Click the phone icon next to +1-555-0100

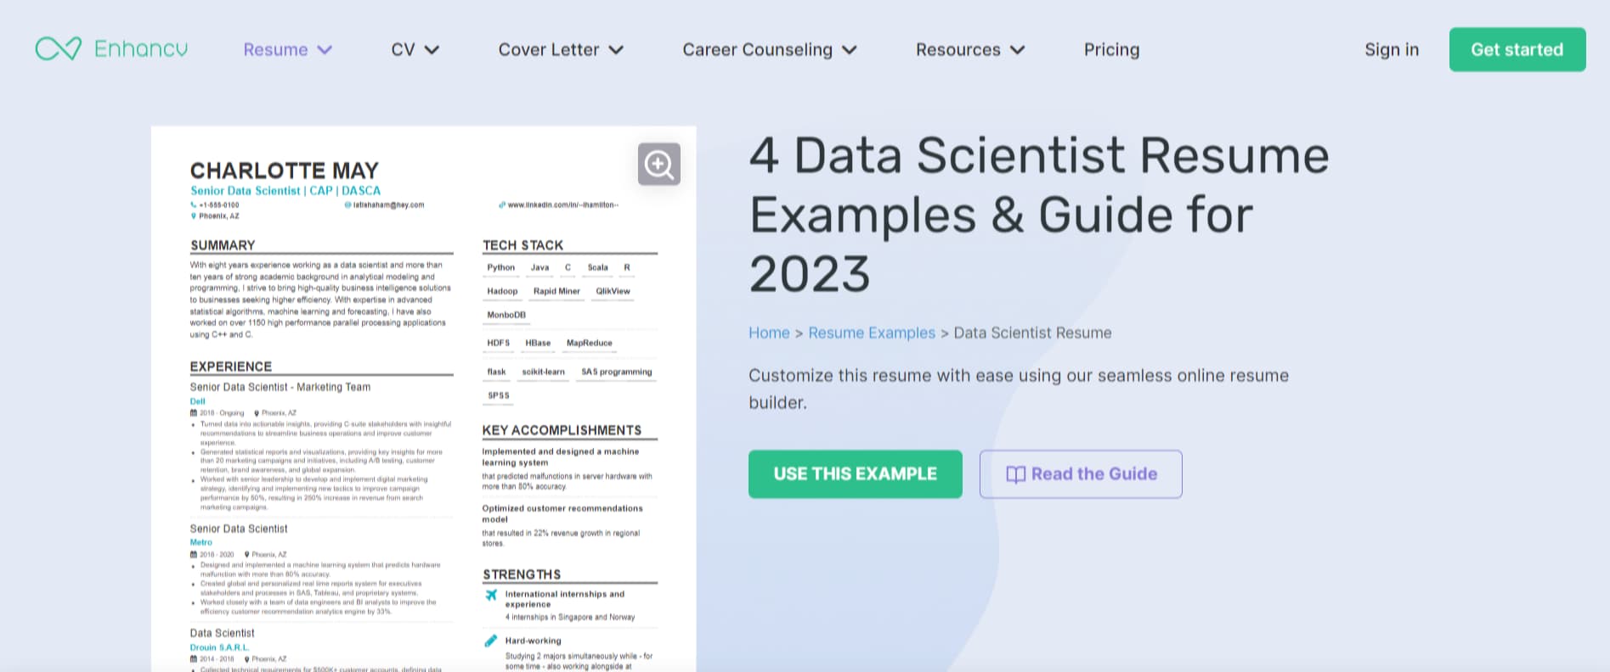click(x=192, y=204)
